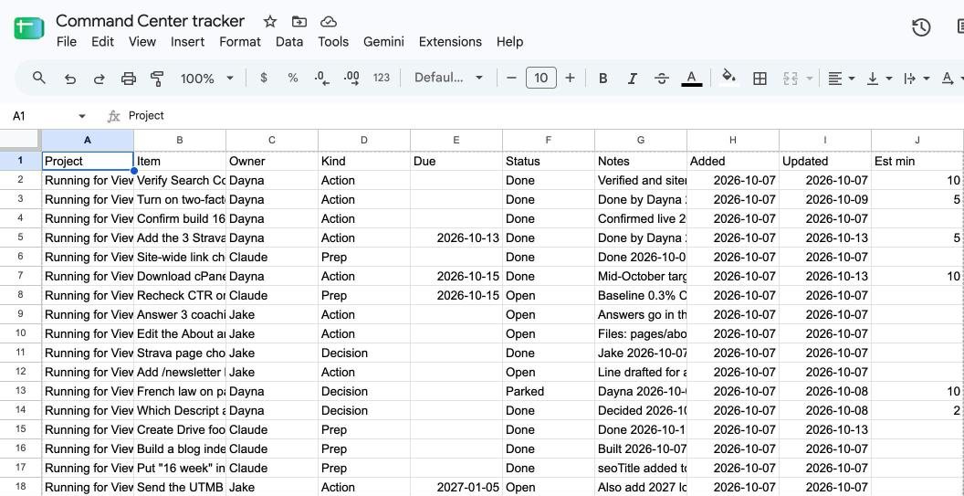Image resolution: width=964 pixels, height=496 pixels.
Task: Select the 2027-01-05 due date cell
Action: 456,488
